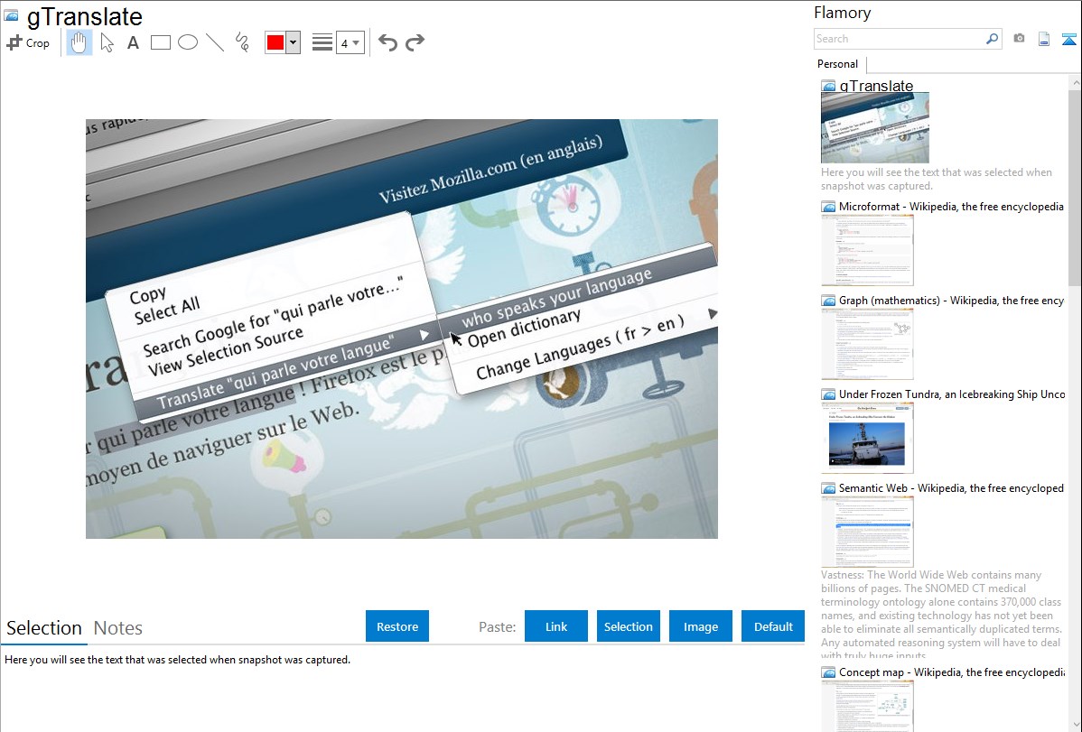The width and height of the screenshot is (1082, 732).
Task: Click the line thickness icon
Action: (x=322, y=42)
